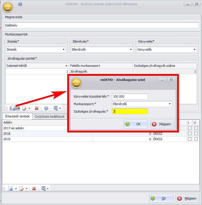The height and width of the screenshot is (205, 202).
Task: Open the Iktatás dropdown showing Iktatók
Action: click(x=63, y=50)
